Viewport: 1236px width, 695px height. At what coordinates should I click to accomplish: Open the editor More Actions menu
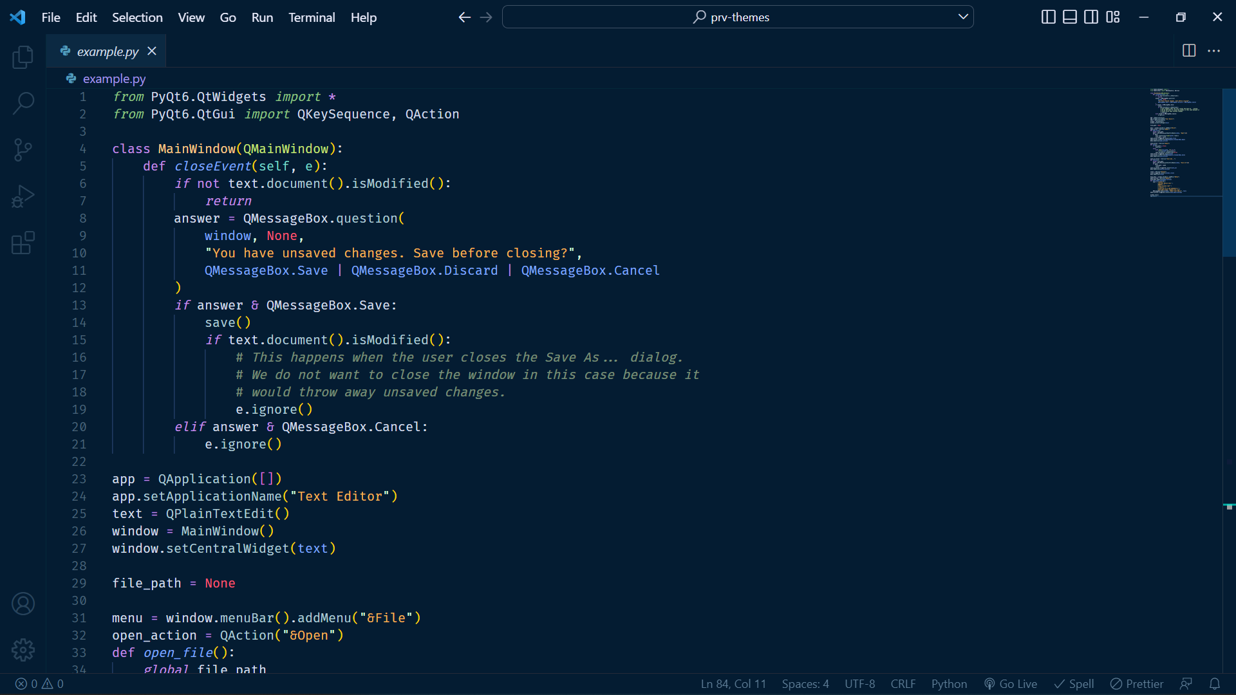[1213, 51]
